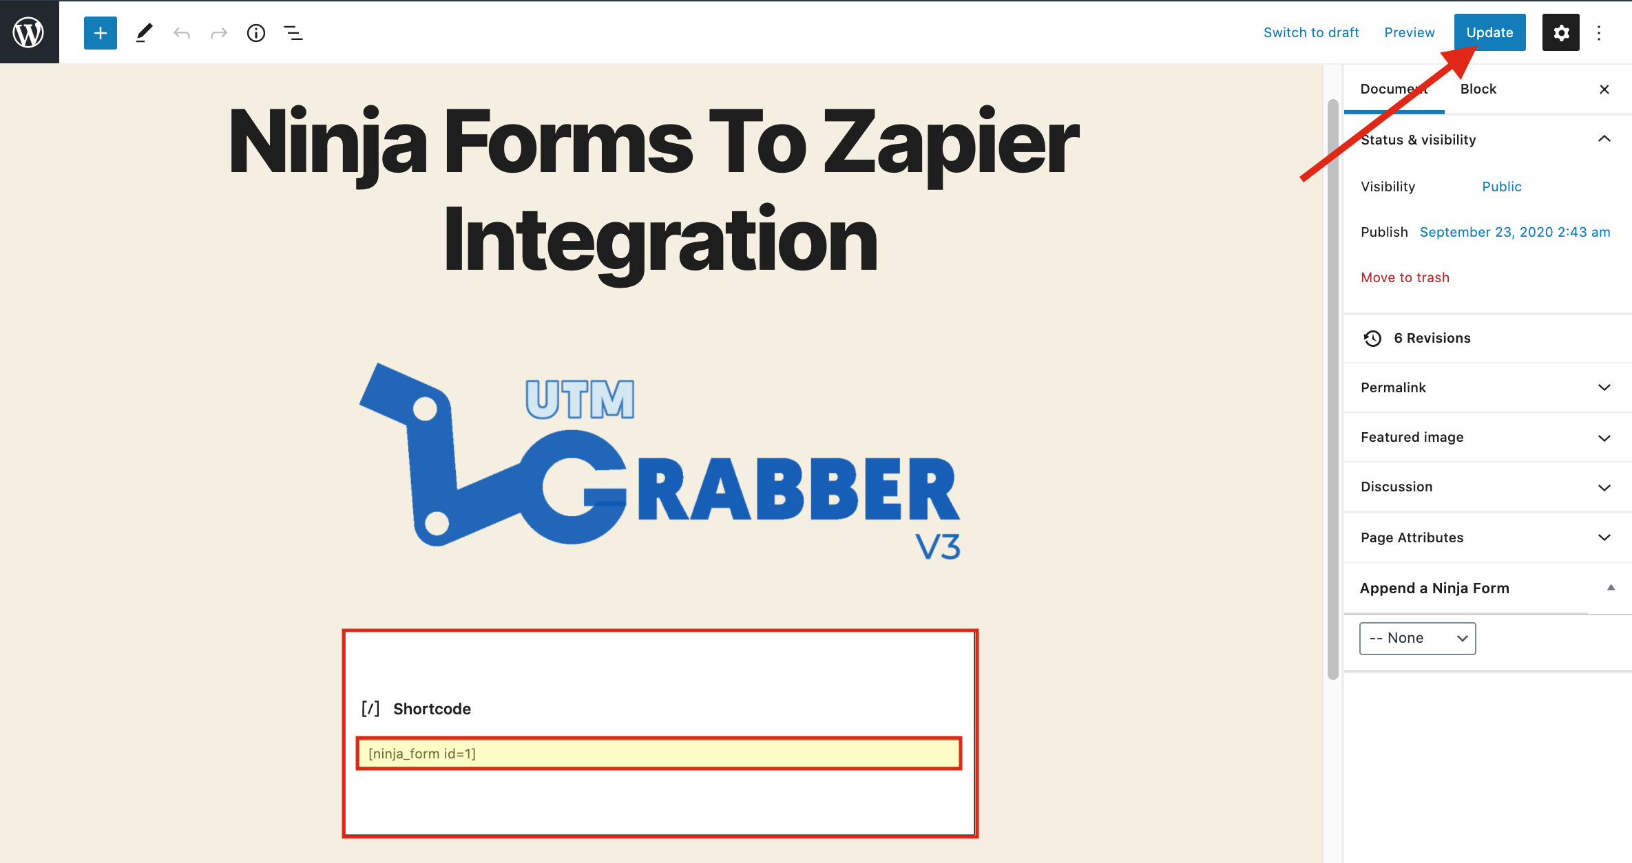This screenshot has height=863, width=1632.
Task: Click the add block plus icon
Action: click(x=98, y=31)
